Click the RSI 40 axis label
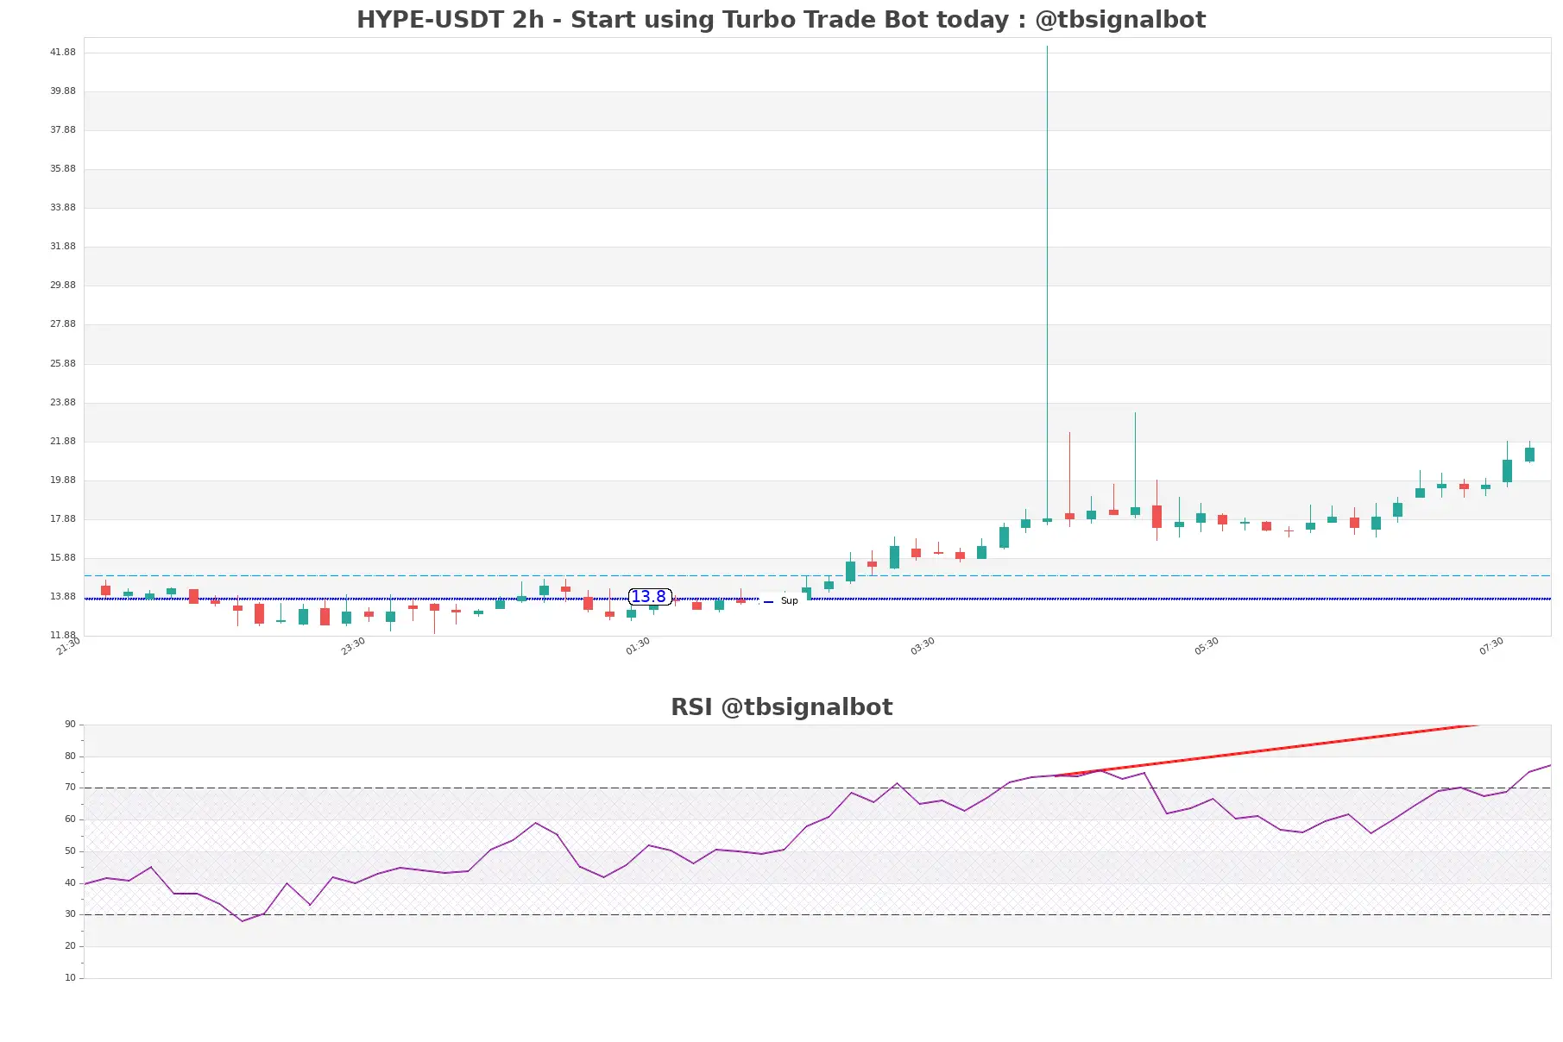Image resolution: width=1563 pixels, height=1042 pixels. coord(70,883)
